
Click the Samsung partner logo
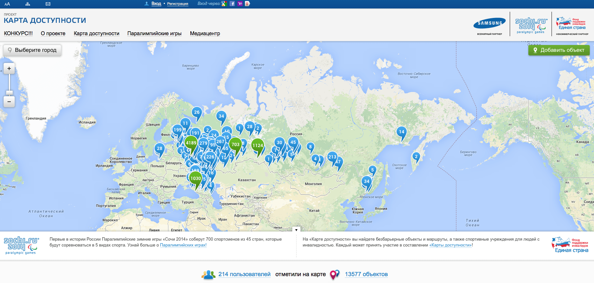click(x=490, y=23)
